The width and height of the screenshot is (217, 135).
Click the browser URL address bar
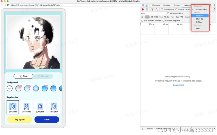coord(75,5)
